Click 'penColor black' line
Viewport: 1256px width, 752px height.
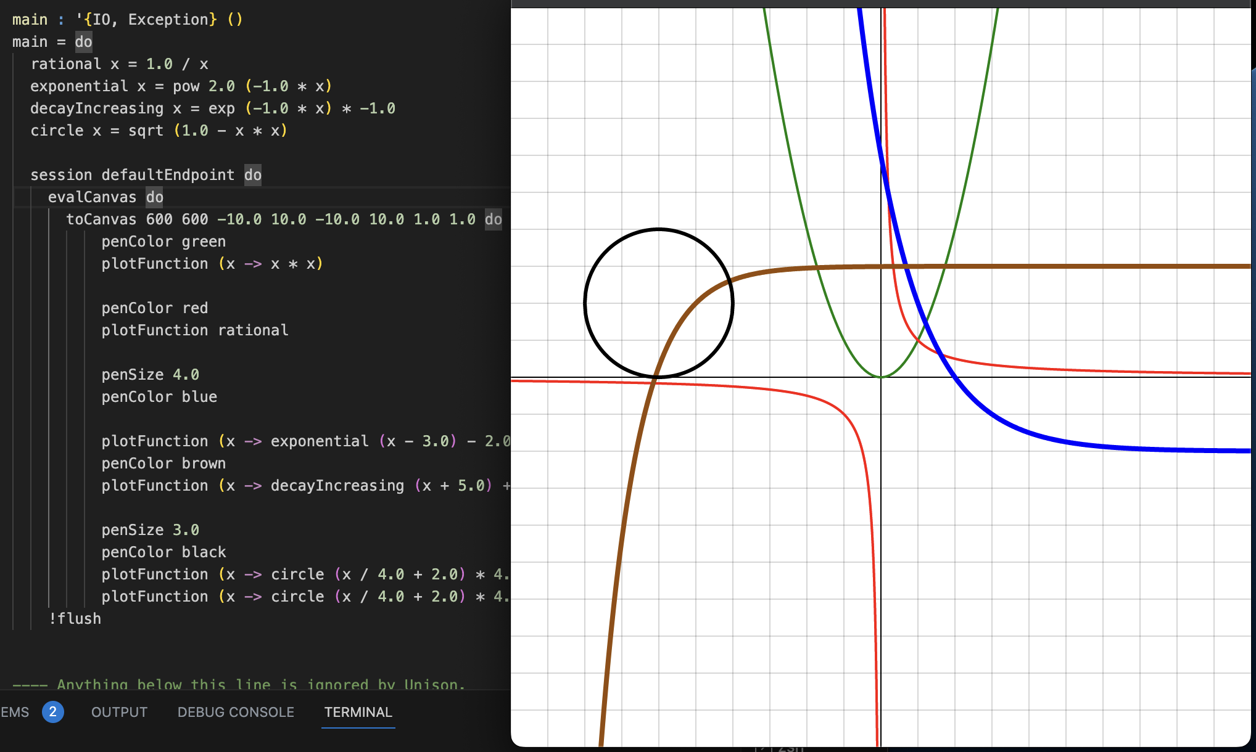pyautogui.click(x=163, y=552)
